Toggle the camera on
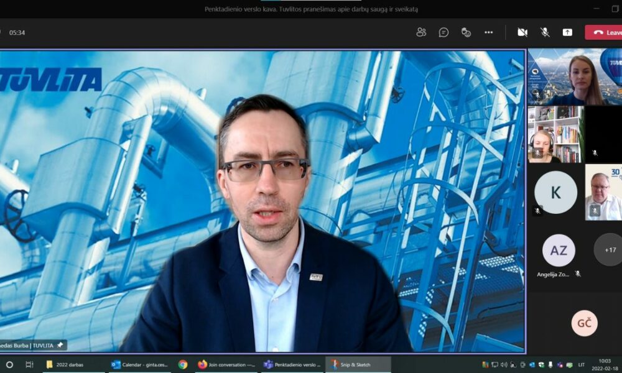622x373 pixels. click(x=522, y=32)
